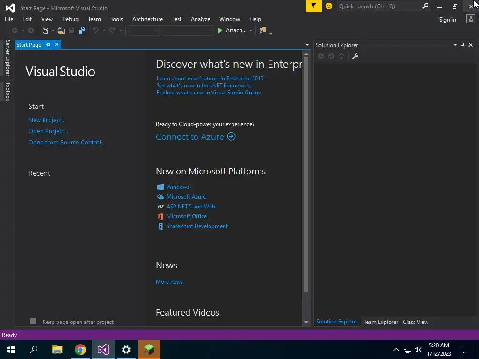The width and height of the screenshot is (479, 359).
Task: Switch to the Class View tab
Action: click(x=415, y=322)
